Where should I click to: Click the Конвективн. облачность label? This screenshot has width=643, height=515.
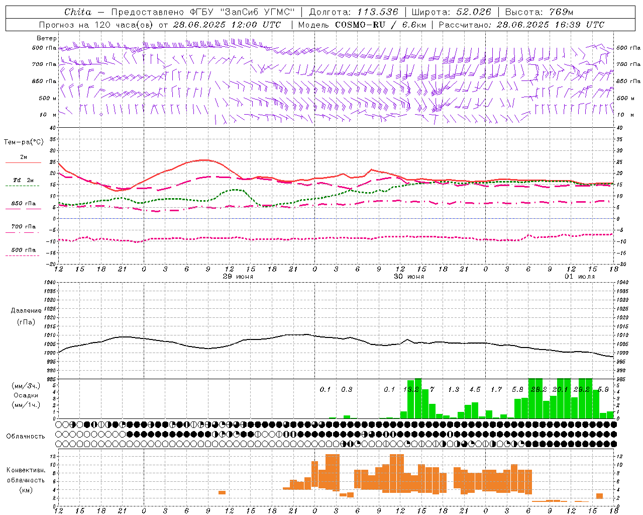click(x=26, y=475)
